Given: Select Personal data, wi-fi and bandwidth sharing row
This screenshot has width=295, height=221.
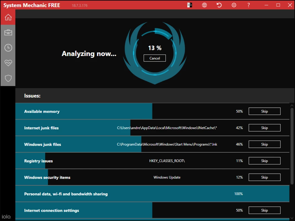Looking at the screenshot, I should coord(152,194).
